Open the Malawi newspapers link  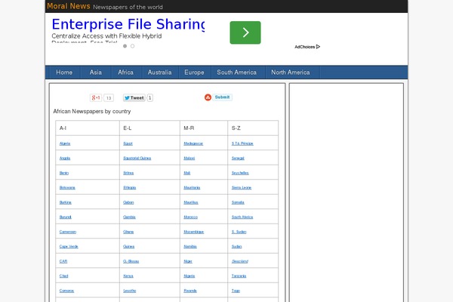(x=189, y=159)
